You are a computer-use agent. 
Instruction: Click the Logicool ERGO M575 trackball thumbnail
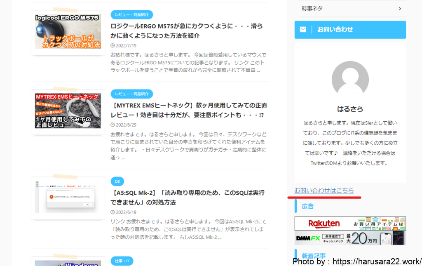click(x=68, y=32)
